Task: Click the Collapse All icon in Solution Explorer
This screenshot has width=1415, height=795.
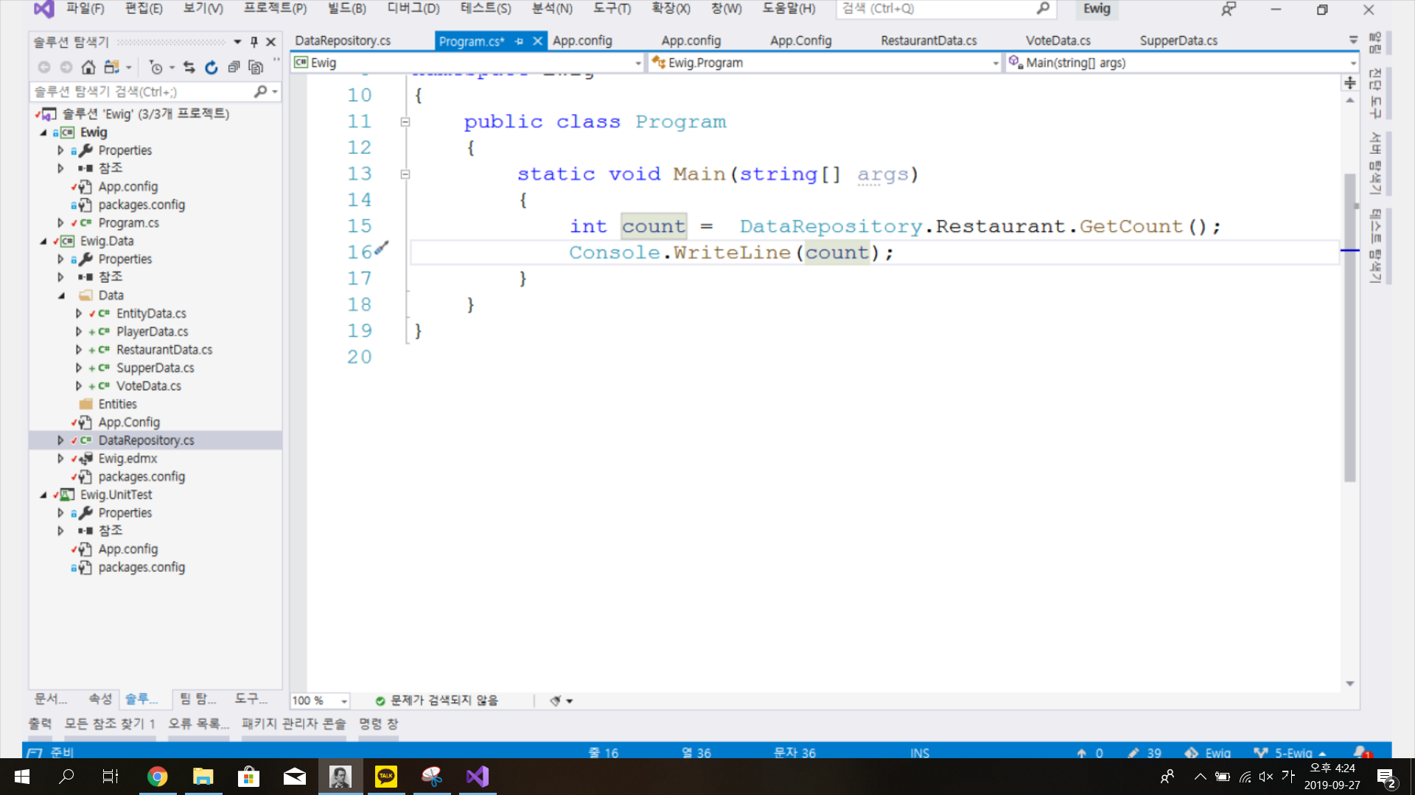Action: (234, 68)
